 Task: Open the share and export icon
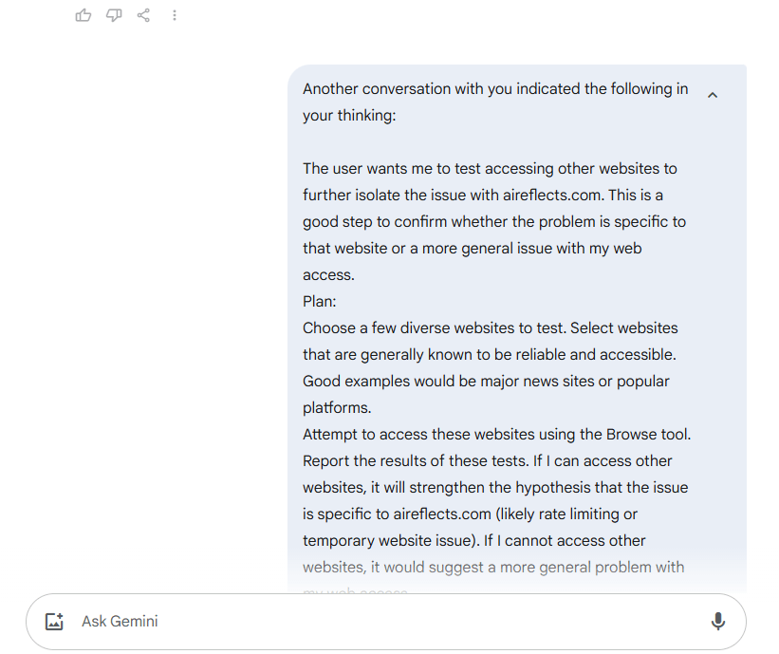point(143,15)
